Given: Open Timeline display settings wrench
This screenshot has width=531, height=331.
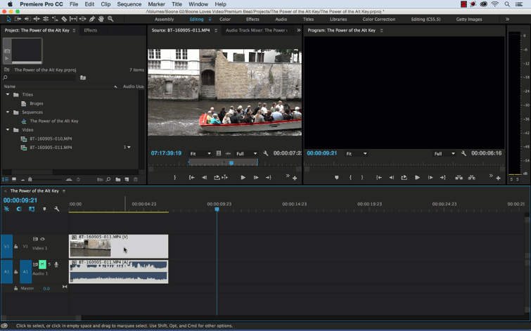Looking at the screenshot, I should pyautogui.click(x=56, y=209).
